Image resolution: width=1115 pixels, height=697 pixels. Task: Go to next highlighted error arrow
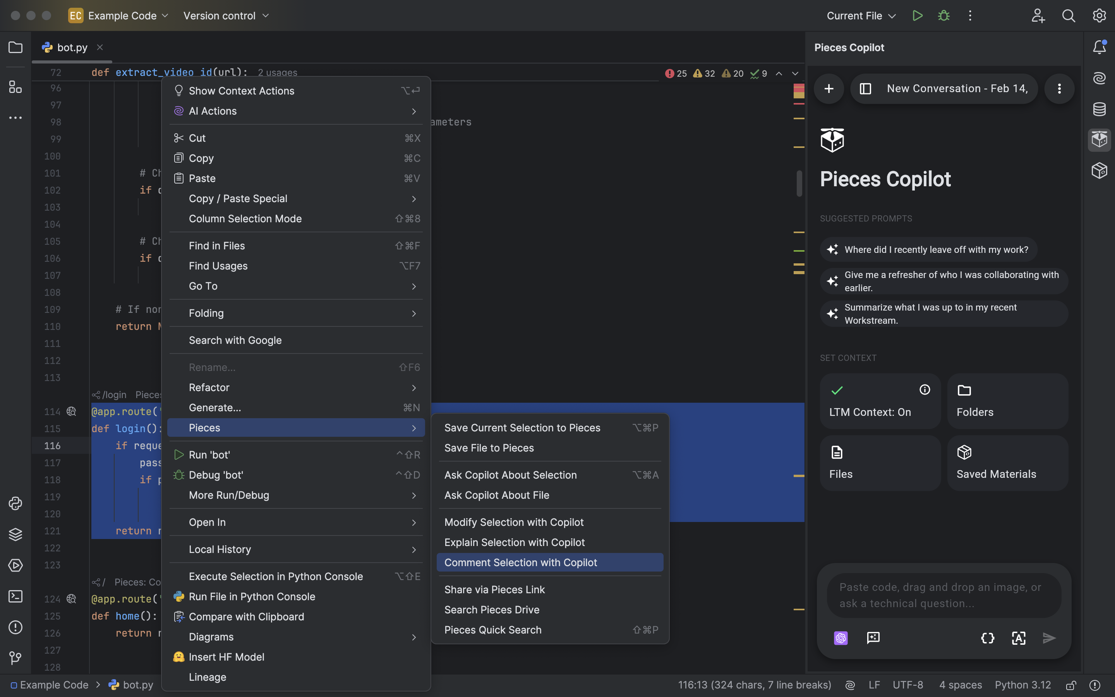tap(795, 74)
